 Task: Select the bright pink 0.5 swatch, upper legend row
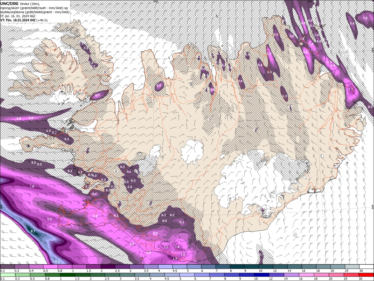coord(50,267)
